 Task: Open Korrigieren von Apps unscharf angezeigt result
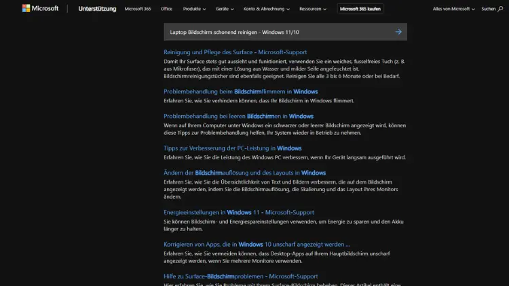point(257,244)
